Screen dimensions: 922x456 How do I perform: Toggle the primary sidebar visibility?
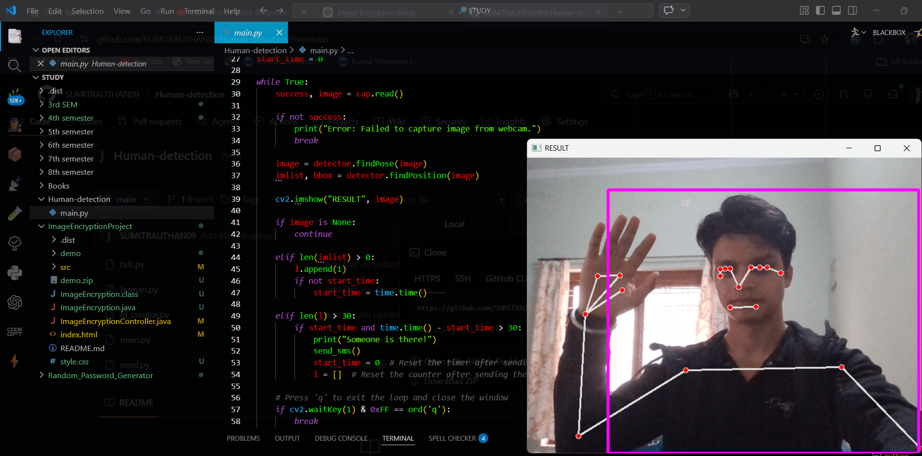[819, 10]
